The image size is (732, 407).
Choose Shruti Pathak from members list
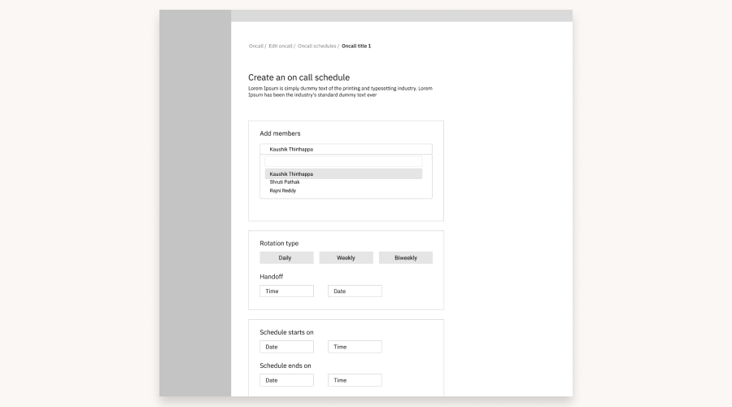click(285, 182)
